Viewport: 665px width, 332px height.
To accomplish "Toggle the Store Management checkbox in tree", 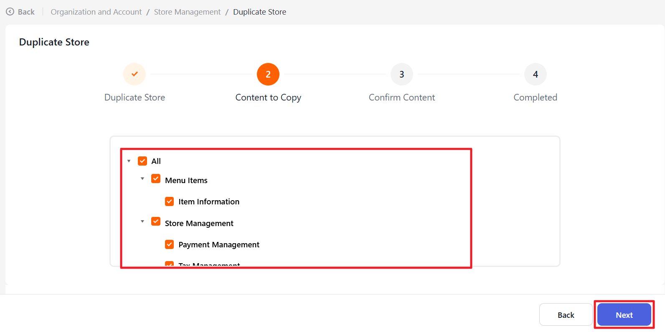I will pyautogui.click(x=156, y=221).
